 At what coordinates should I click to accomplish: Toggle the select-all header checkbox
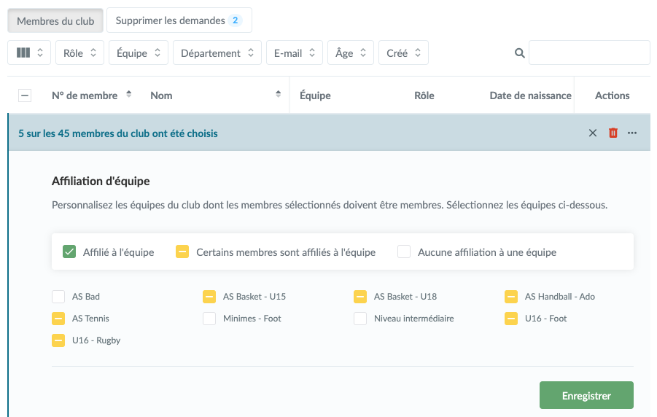25,96
